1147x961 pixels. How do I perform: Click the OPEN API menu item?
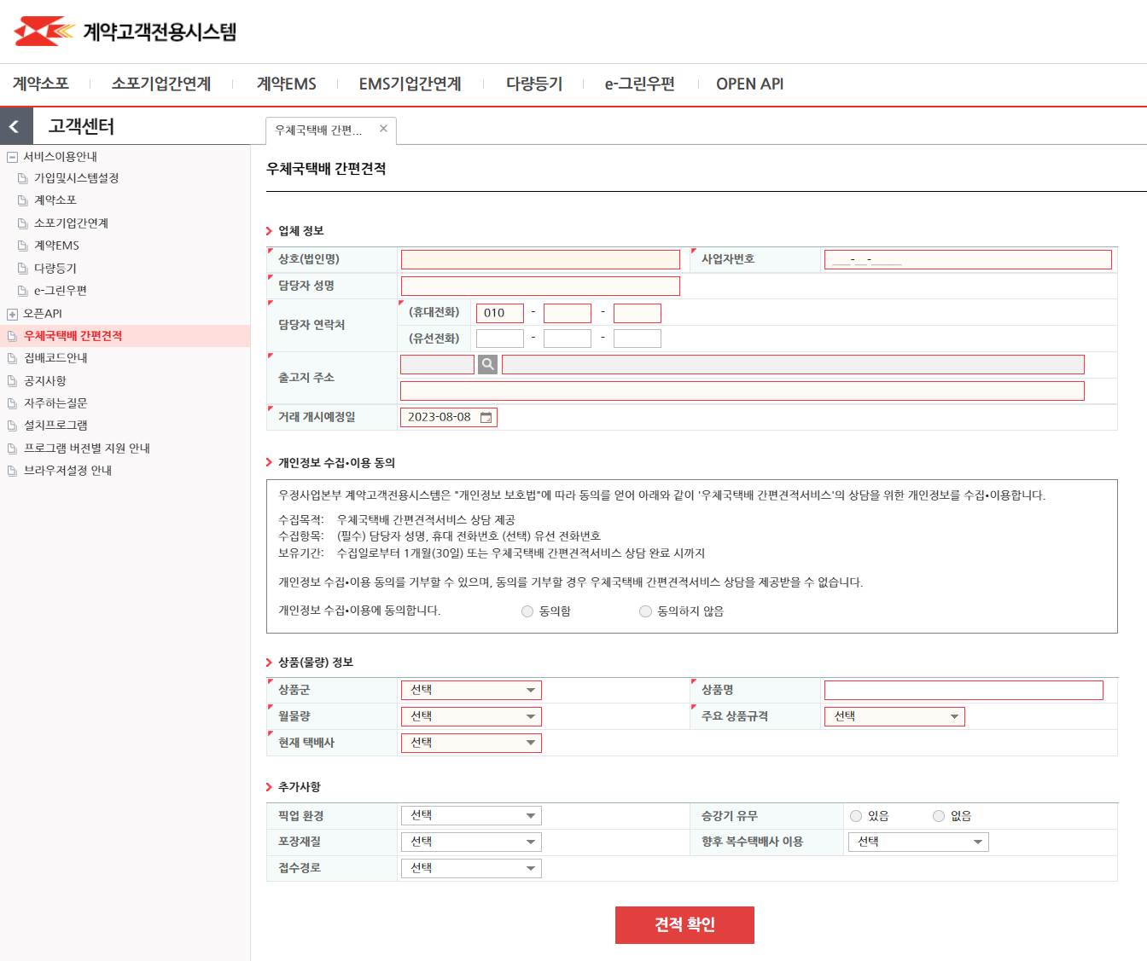click(x=748, y=84)
